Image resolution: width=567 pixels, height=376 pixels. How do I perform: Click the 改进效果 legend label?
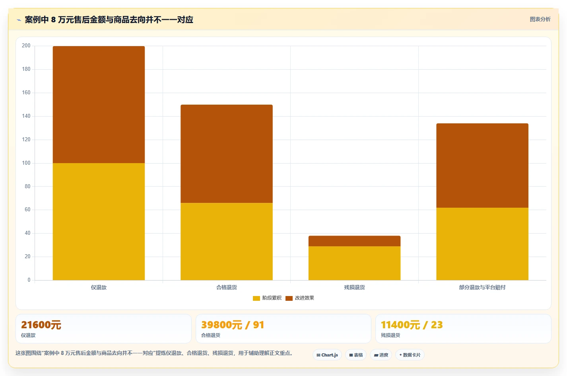click(x=305, y=298)
